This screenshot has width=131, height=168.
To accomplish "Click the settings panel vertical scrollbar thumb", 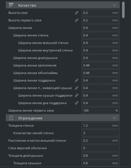I will [x=123, y=10].
